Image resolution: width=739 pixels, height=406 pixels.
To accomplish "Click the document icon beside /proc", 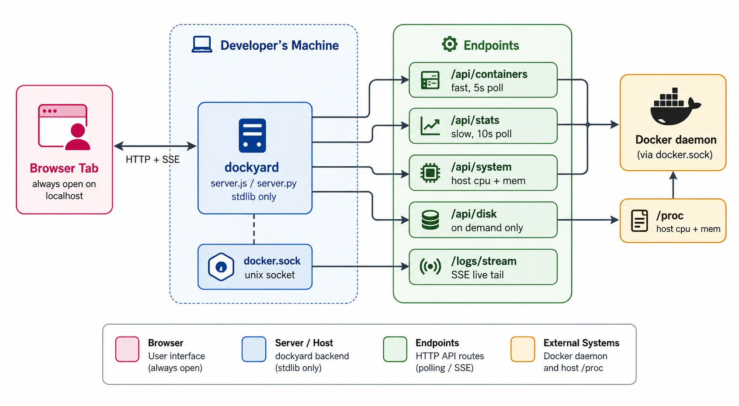I will 639,220.
